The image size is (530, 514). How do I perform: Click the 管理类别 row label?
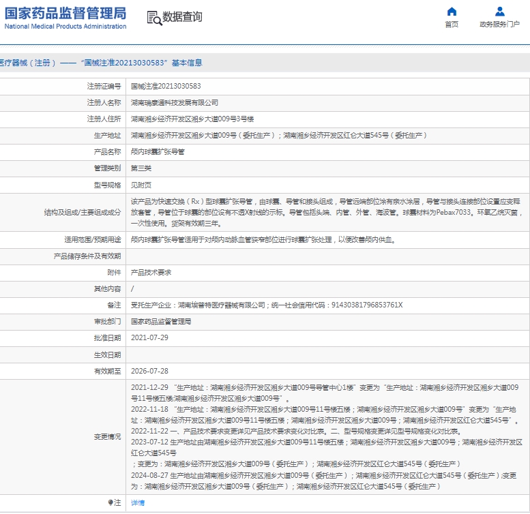[x=107, y=168]
